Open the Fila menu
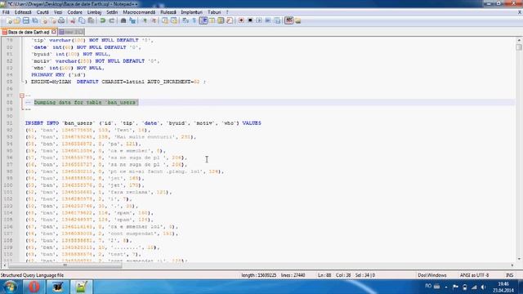The image size is (523, 294). 6,12
